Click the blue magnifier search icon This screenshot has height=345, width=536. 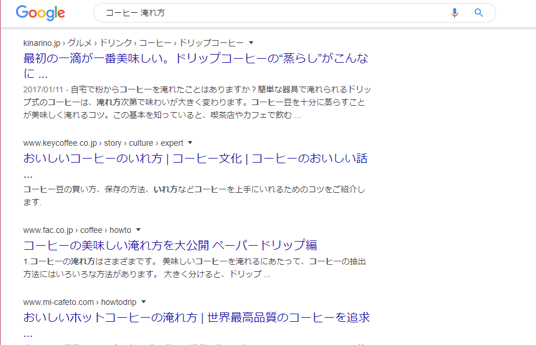(478, 13)
